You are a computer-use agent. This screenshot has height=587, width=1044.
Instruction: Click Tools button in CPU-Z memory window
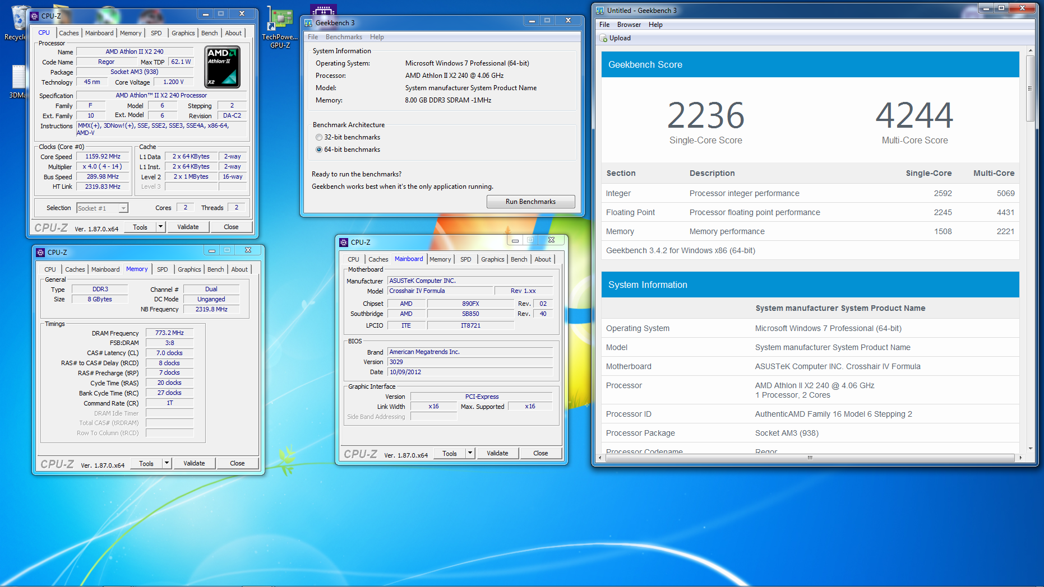[x=146, y=463]
